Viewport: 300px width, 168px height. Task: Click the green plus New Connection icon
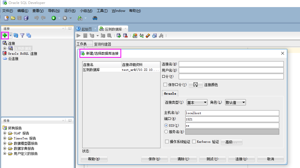click(x=5, y=35)
